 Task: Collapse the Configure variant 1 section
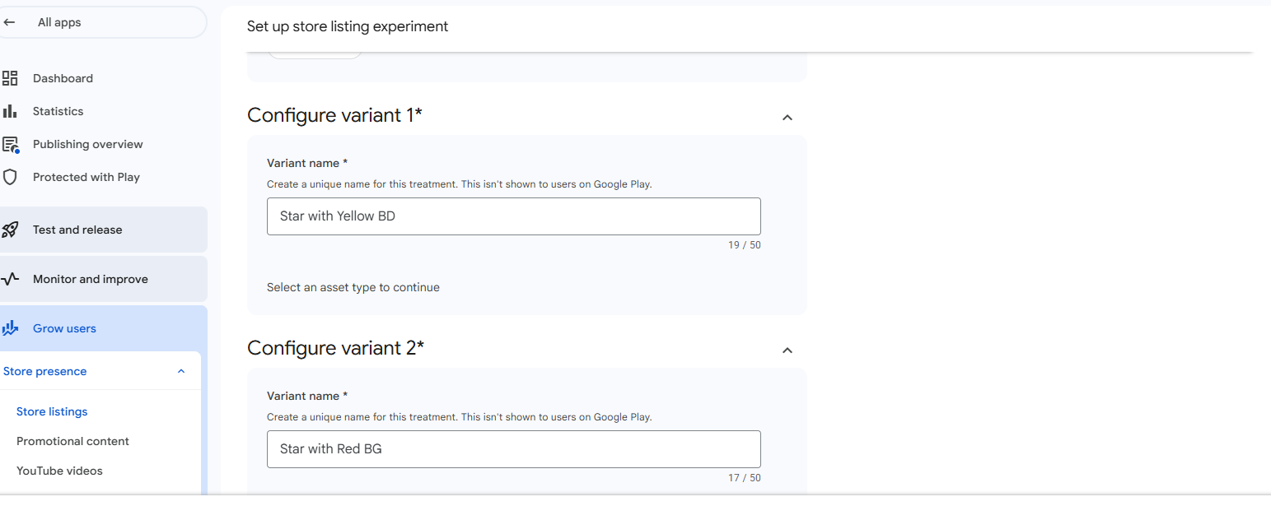pos(787,118)
